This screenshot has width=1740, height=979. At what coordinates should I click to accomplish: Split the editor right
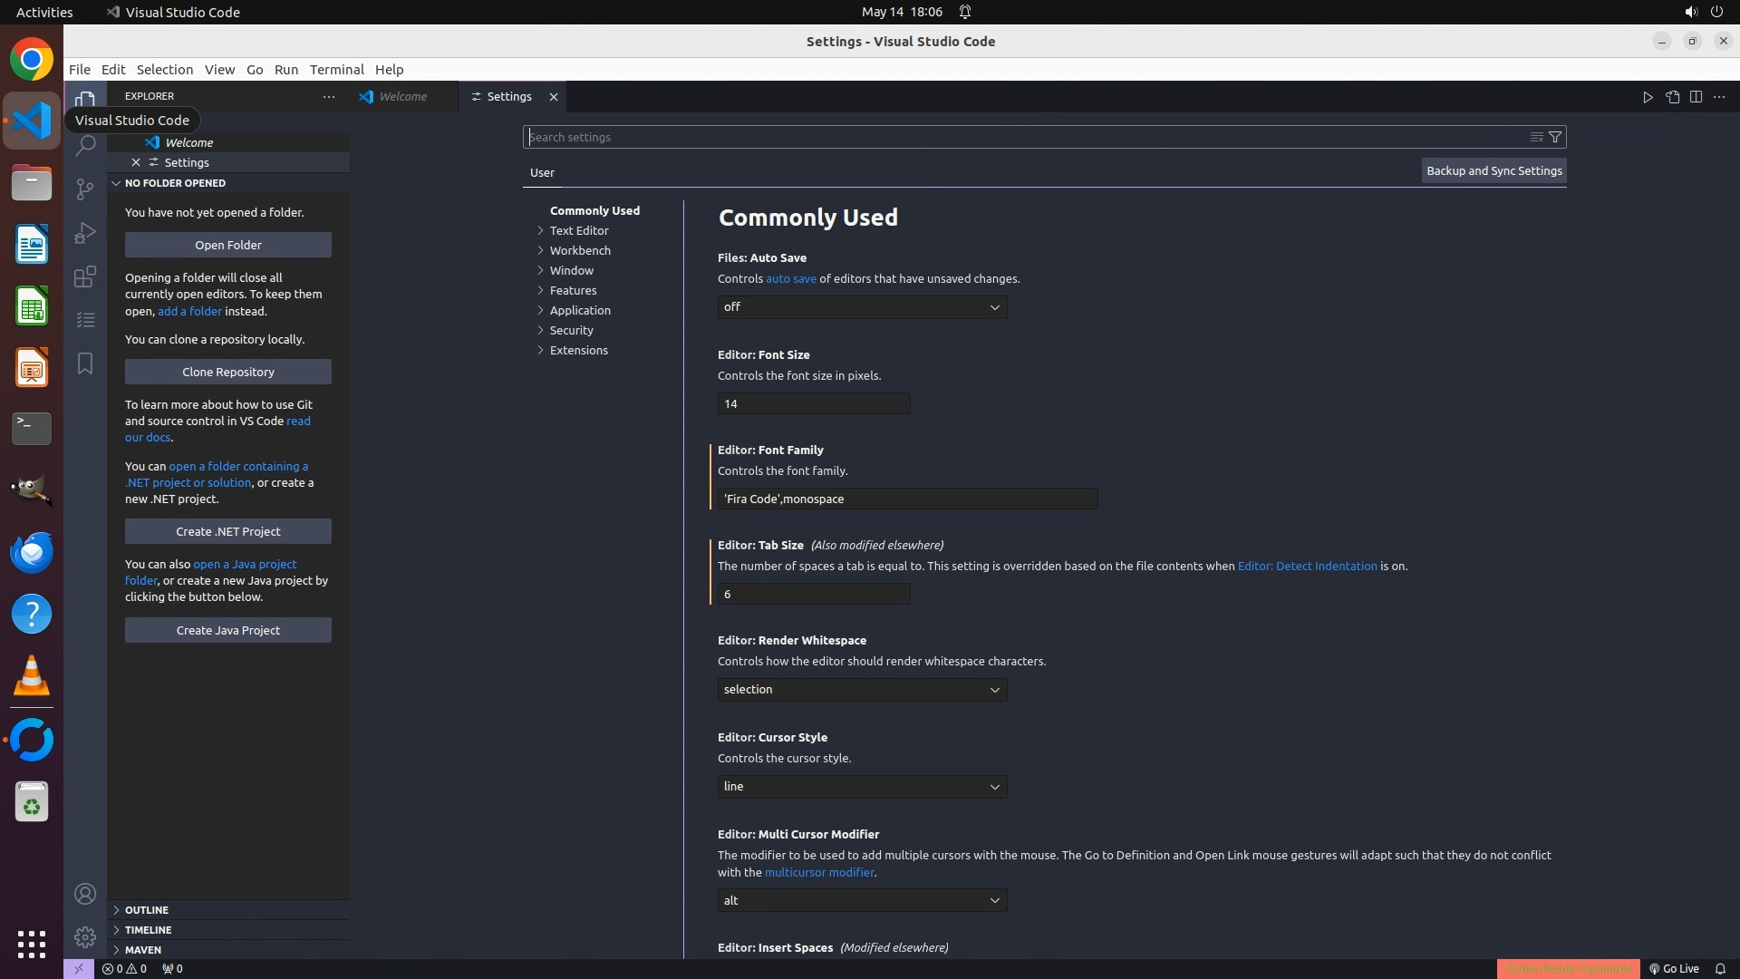(x=1696, y=97)
